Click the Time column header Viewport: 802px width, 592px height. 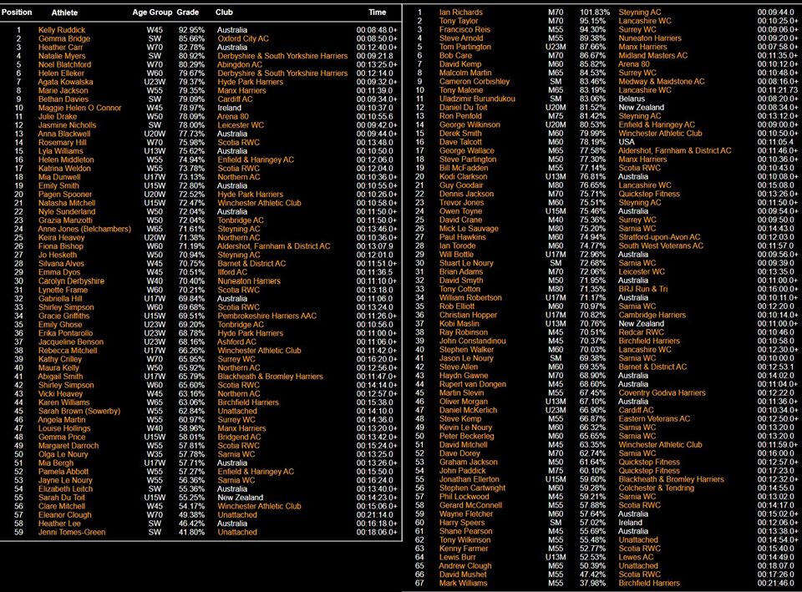(x=378, y=13)
